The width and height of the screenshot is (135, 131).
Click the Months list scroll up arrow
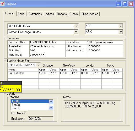coord(51,102)
